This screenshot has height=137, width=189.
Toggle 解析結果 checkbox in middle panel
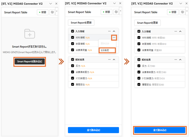[73, 59]
